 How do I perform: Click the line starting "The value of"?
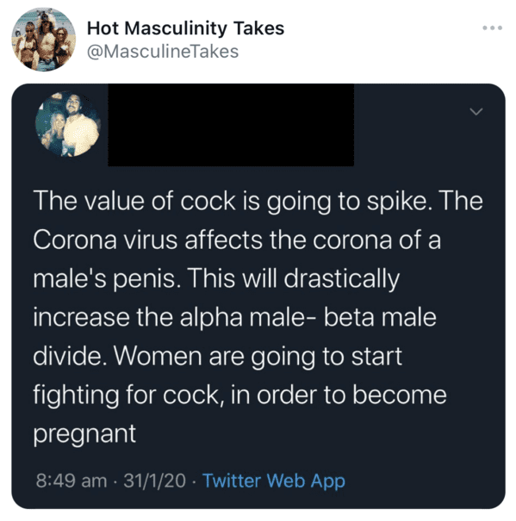[x=258, y=202]
